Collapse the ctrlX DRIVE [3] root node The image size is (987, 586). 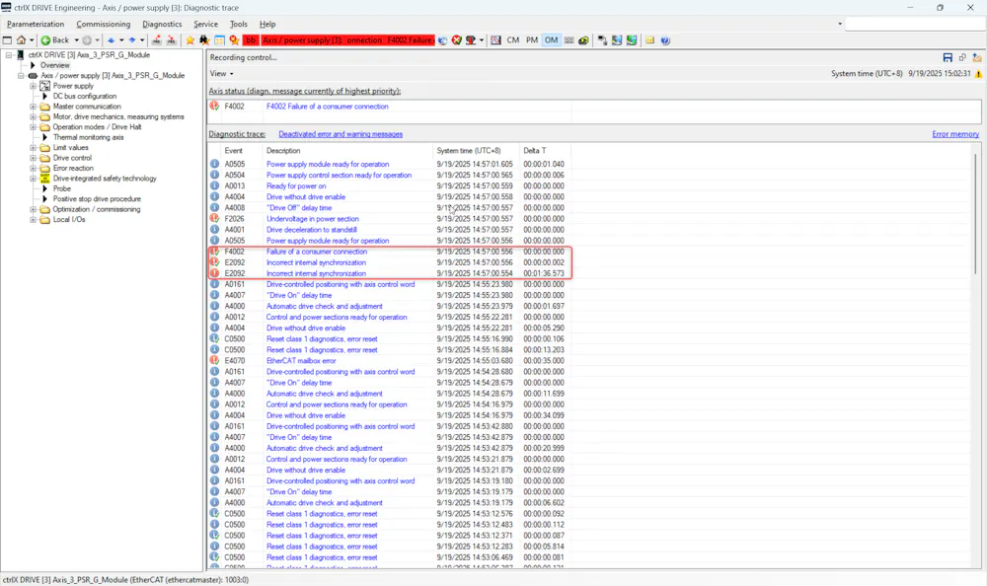(x=9, y=55)
